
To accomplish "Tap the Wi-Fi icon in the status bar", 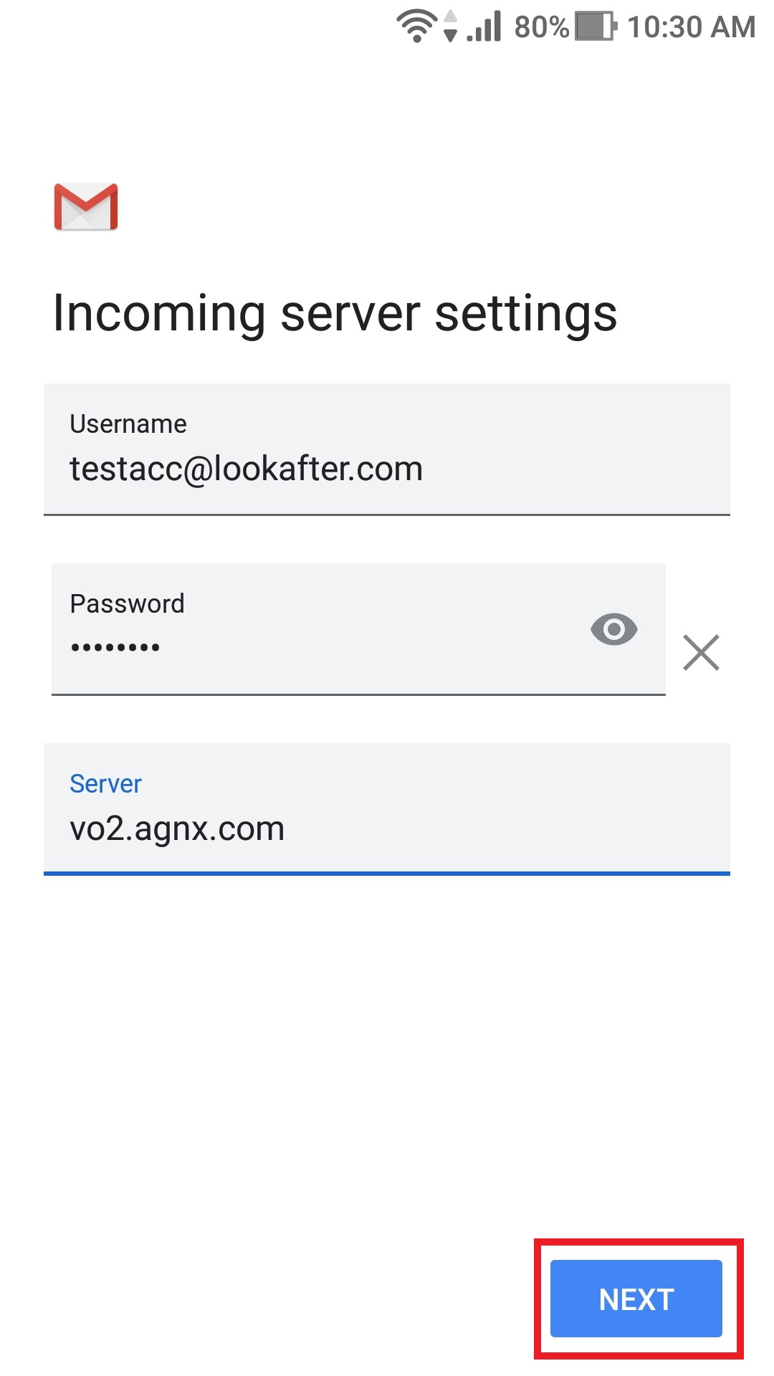I will [x=416, y=26].
